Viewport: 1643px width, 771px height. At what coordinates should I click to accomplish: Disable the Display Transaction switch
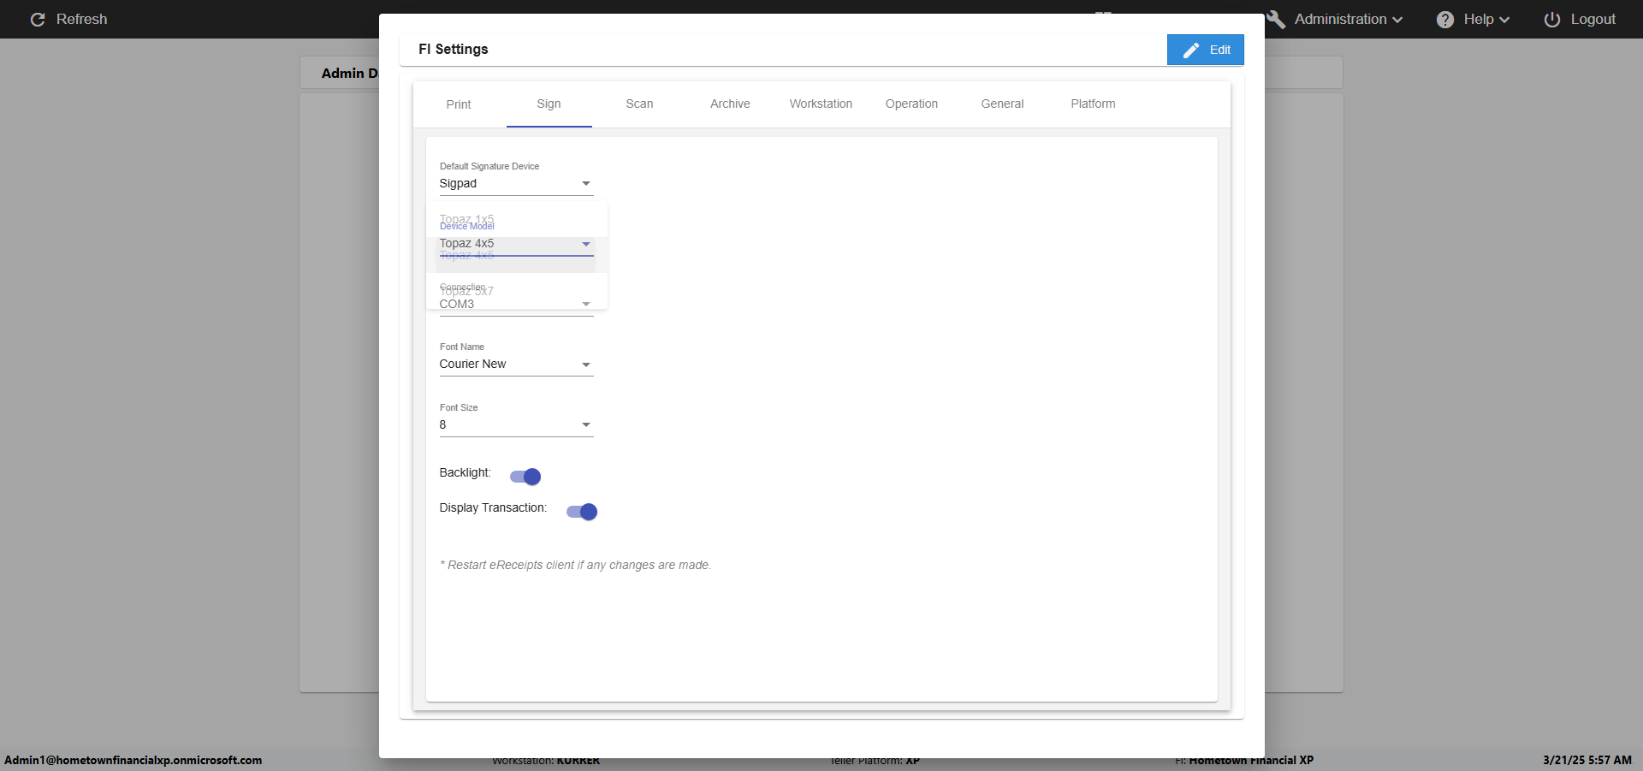(582, 512)
